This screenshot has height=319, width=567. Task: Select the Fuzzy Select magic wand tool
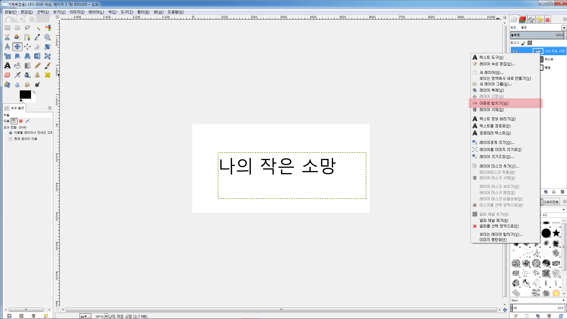point(38,28)
